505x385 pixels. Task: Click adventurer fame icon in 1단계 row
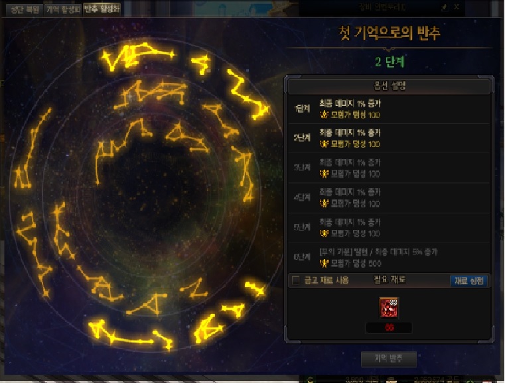coord(324,115)
